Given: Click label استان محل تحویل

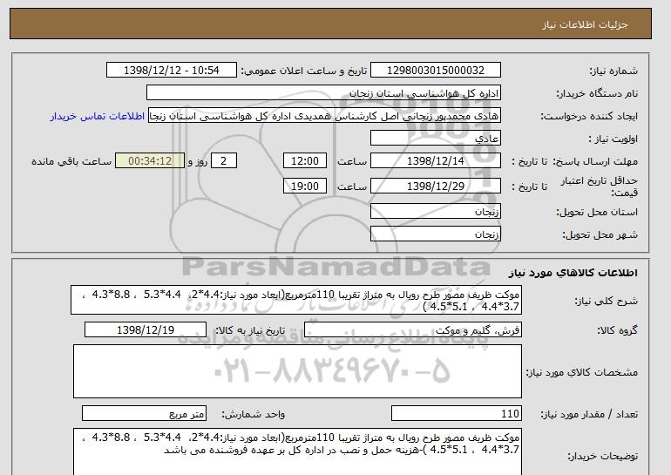Looking at the screenshot, I should (x=597, y=213).
